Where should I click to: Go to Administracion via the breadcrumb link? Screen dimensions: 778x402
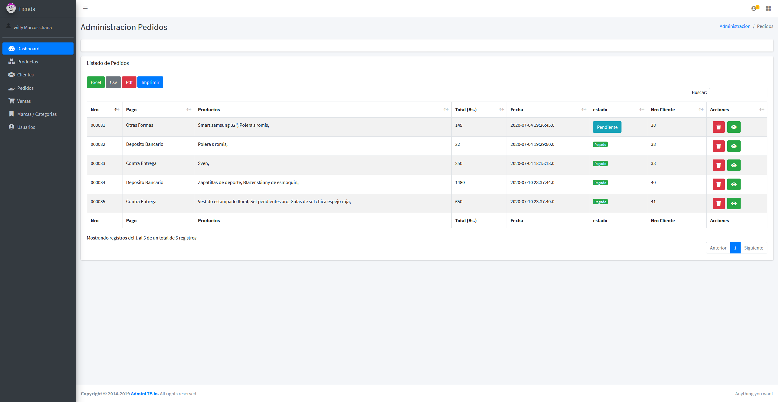point(735,26)
